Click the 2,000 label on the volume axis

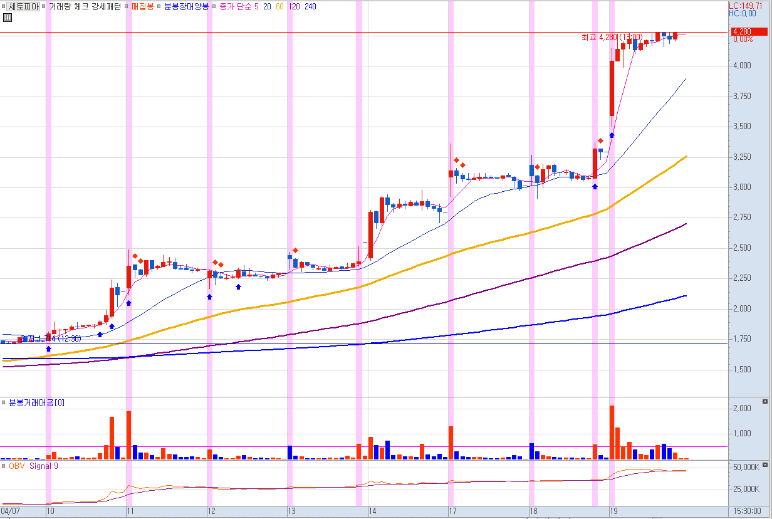743,409
